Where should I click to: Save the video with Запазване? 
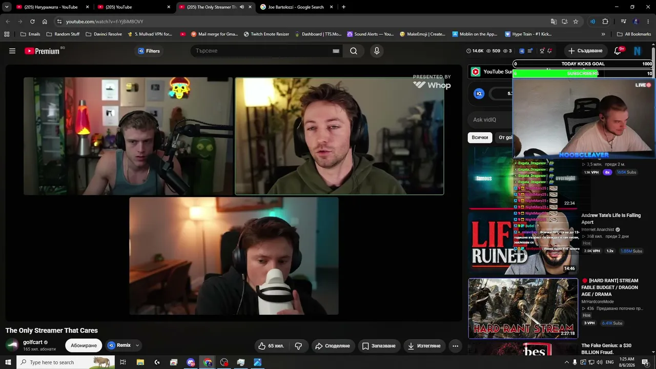[379, 346]
